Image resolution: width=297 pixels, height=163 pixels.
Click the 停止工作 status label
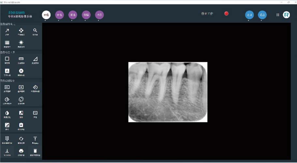(207, 14)
